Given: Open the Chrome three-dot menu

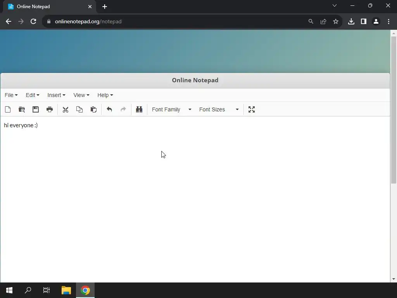Looking at the screenshot, I should point(388,22).
